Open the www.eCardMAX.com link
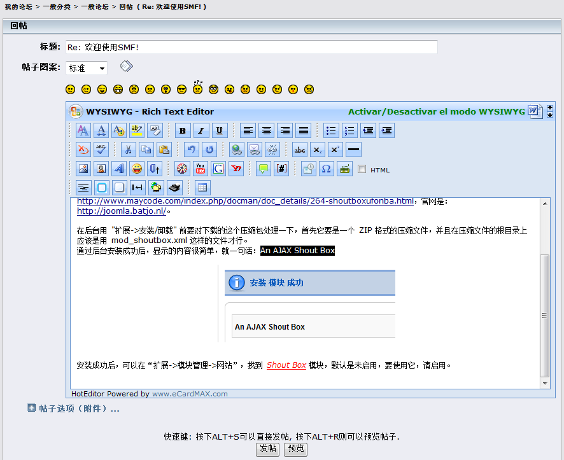 pyautogui.click(x=190, y=394)
